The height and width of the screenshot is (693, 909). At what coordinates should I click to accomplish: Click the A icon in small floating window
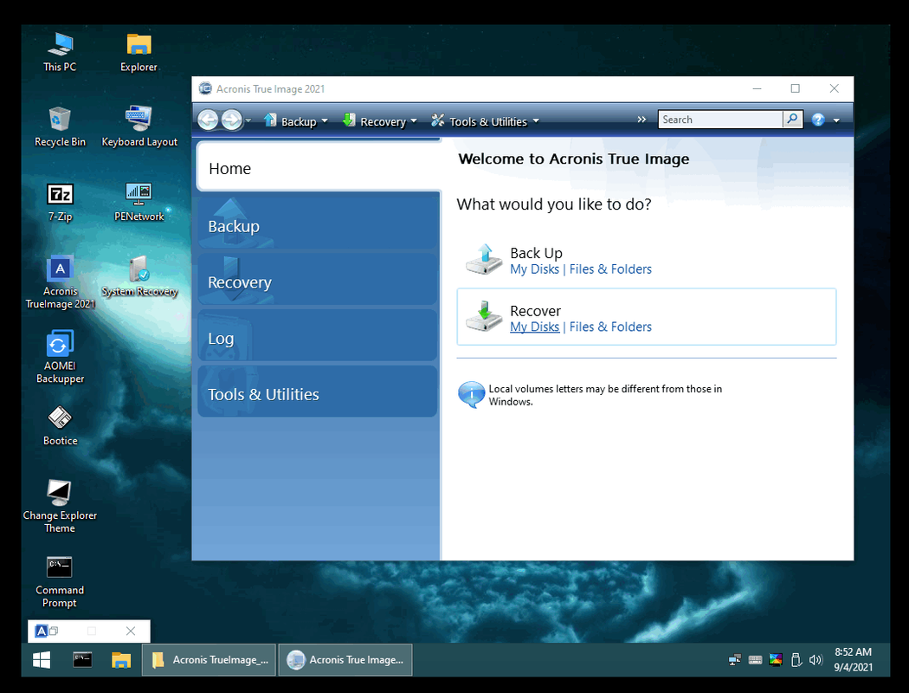click(42, 631)
